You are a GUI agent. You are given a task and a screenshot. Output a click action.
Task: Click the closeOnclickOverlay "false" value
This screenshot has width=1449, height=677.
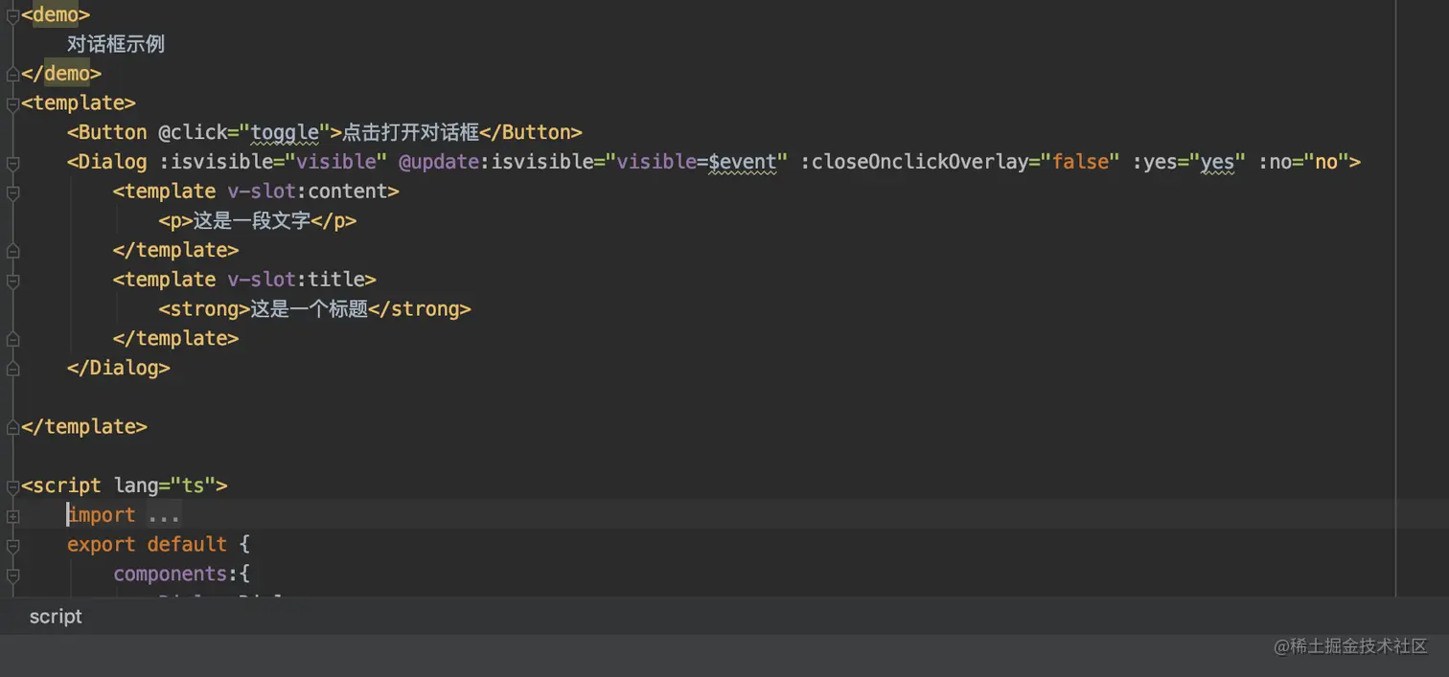click(x=1080, y=162)
